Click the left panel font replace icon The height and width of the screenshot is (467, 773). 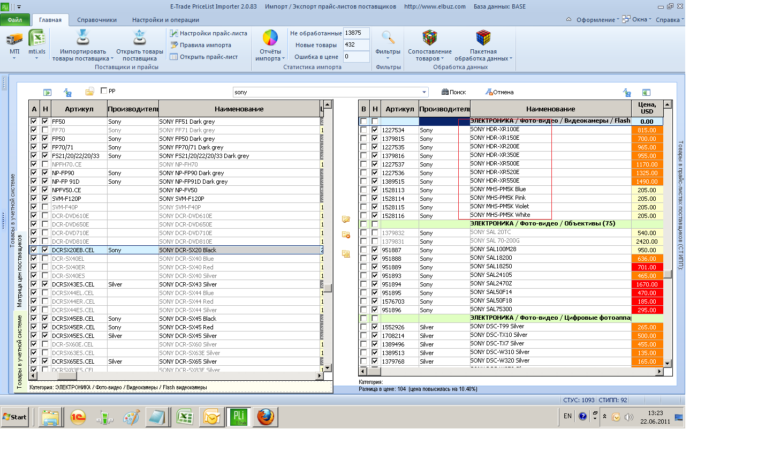pyautogui.click(x=67, y=92)
